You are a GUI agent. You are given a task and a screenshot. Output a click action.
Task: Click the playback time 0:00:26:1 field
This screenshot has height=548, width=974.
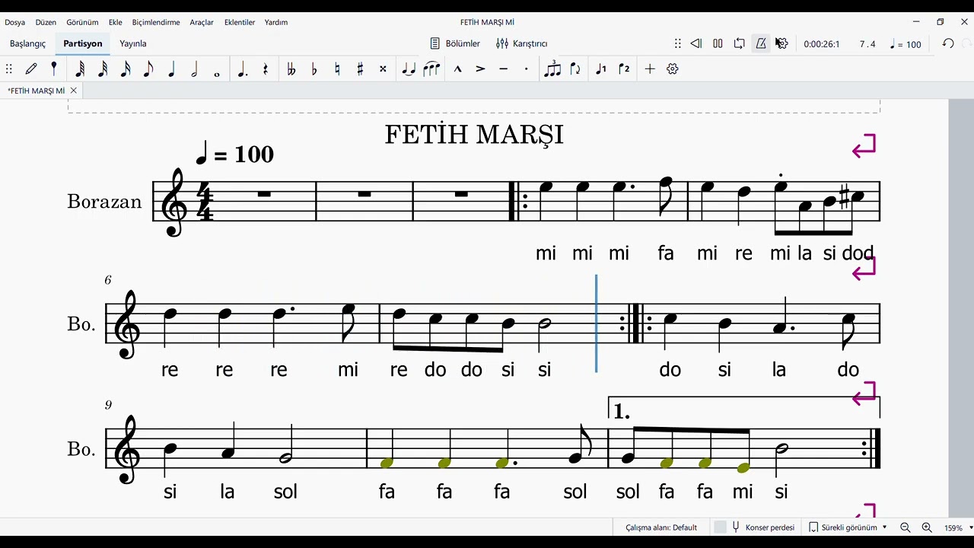pyautogui.click(x=822, y=44)
